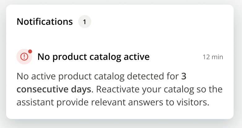
Task: Click the notification count badge showing 1
Action: [84, 22]
